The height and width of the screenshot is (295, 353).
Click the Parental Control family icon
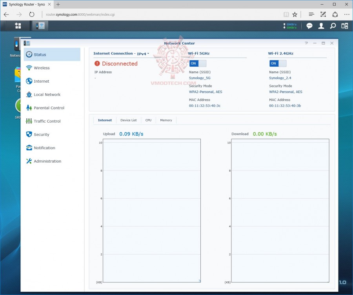(29, 108)
